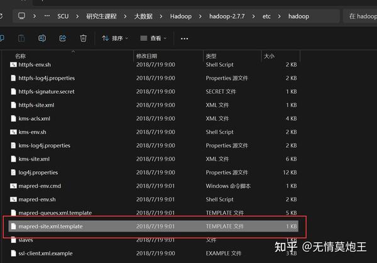Select httpfs-site.xml file

click(153, 105)
